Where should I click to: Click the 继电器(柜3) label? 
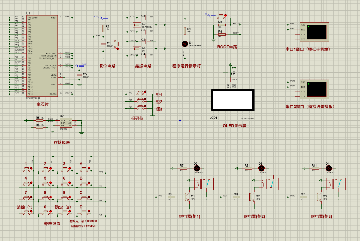coord(322,217)
